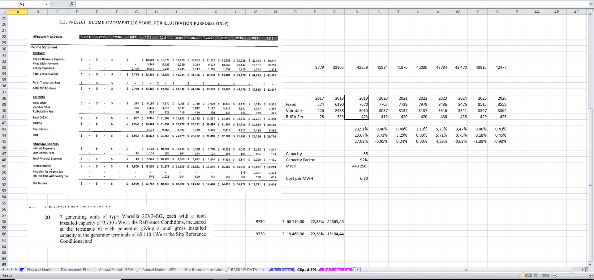Click the horizontal scroll left arrow

click(x=358, y=270)
